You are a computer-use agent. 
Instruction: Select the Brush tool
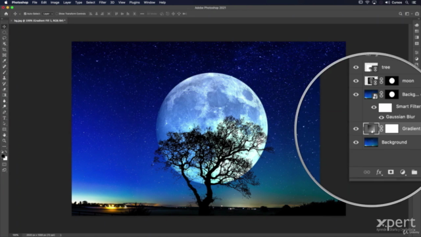click(5, 72)
